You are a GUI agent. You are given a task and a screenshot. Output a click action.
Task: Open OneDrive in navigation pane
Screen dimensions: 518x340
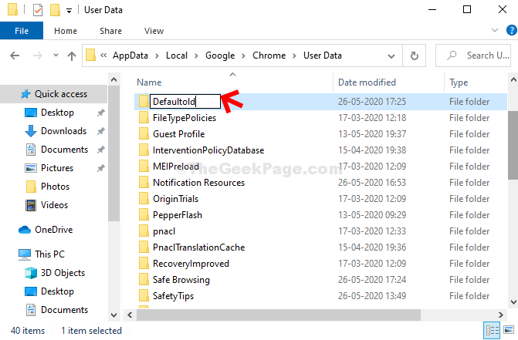pos(53,230)
